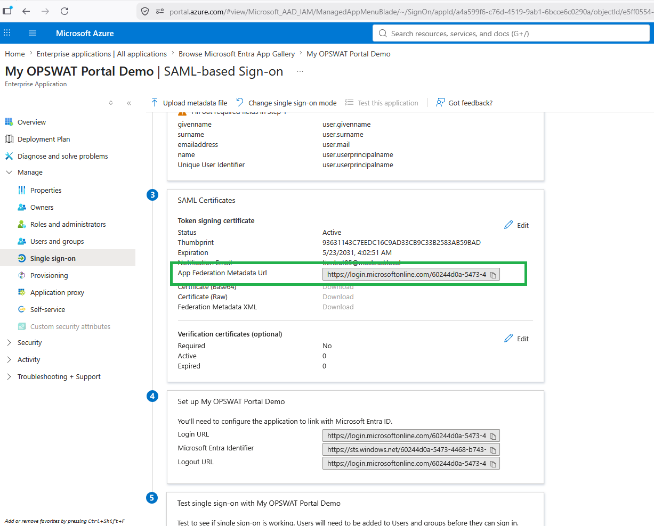Click the Self-service icon
The width and height of the screenshot is (654, 526).
[x=21, y=309]
